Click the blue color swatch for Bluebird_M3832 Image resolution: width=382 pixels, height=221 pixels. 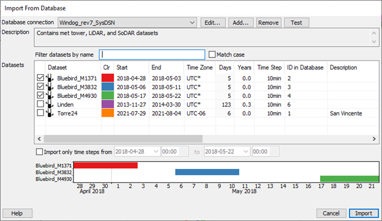(x=108, y=87)
